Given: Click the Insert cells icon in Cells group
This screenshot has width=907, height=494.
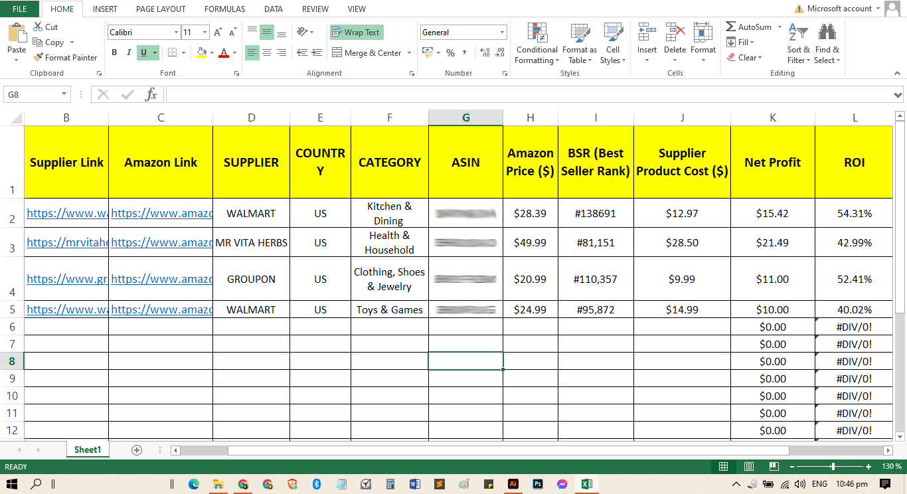Looking at the screenshot, I should [647, 33].
